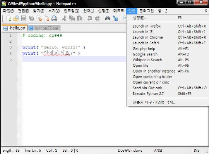
Task: Toggle the INS insert mode indicator
Action: pyautogui.click(x=197, y=151)
